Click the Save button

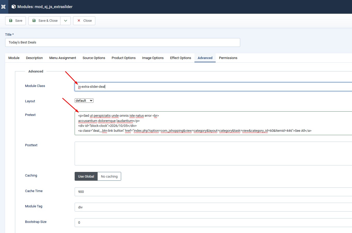tap(15, 21)
